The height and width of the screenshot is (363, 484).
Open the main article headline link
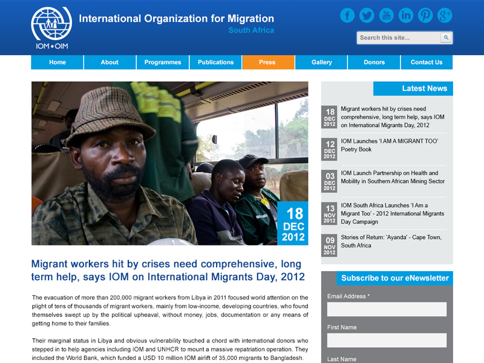168,270
